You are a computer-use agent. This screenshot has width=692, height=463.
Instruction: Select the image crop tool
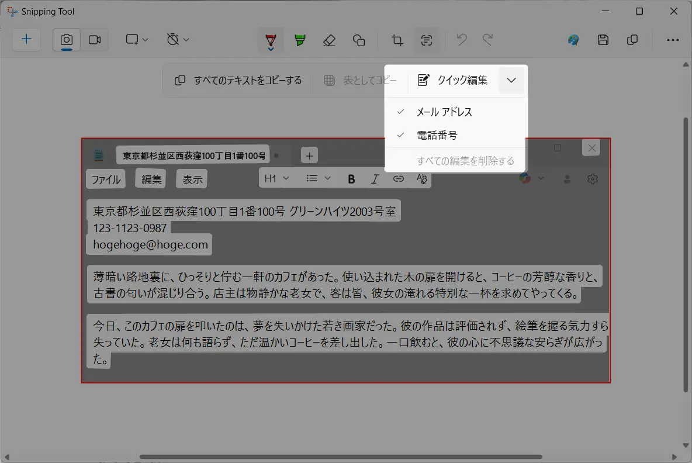397,40
